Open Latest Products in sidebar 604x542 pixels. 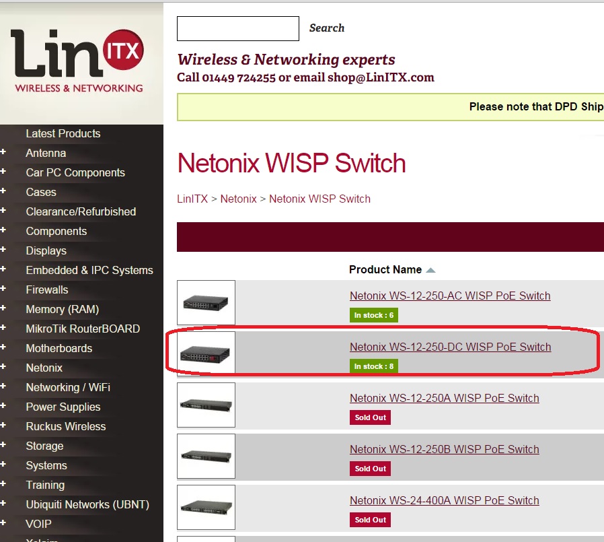tap(63, 134)
